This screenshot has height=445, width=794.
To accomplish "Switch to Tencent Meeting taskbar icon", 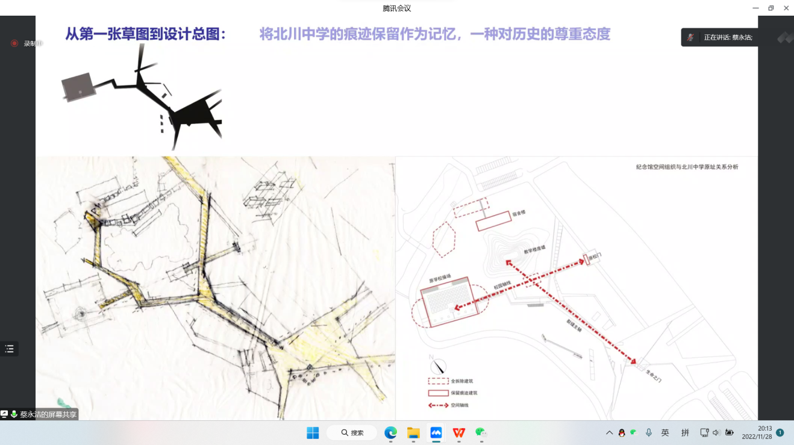I will tap(436, 432).
